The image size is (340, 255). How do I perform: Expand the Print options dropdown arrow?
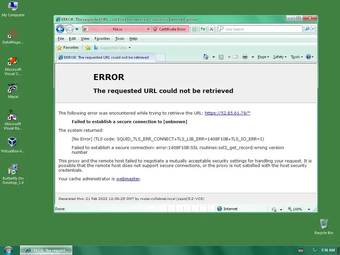click(x=253, y=57)
